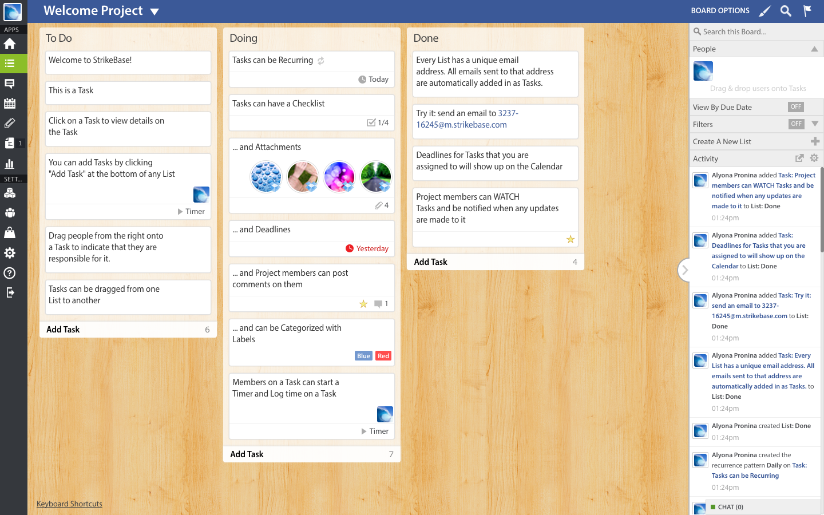Click the Create A New List row

756,141
